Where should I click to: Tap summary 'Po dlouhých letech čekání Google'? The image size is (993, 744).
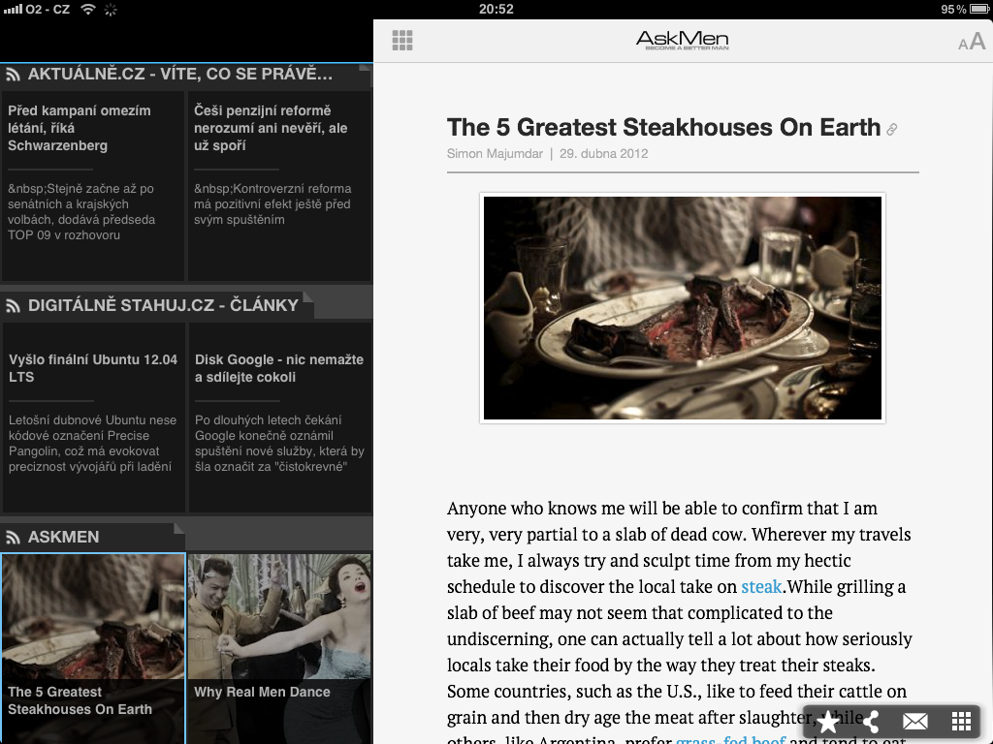(279, 444)
